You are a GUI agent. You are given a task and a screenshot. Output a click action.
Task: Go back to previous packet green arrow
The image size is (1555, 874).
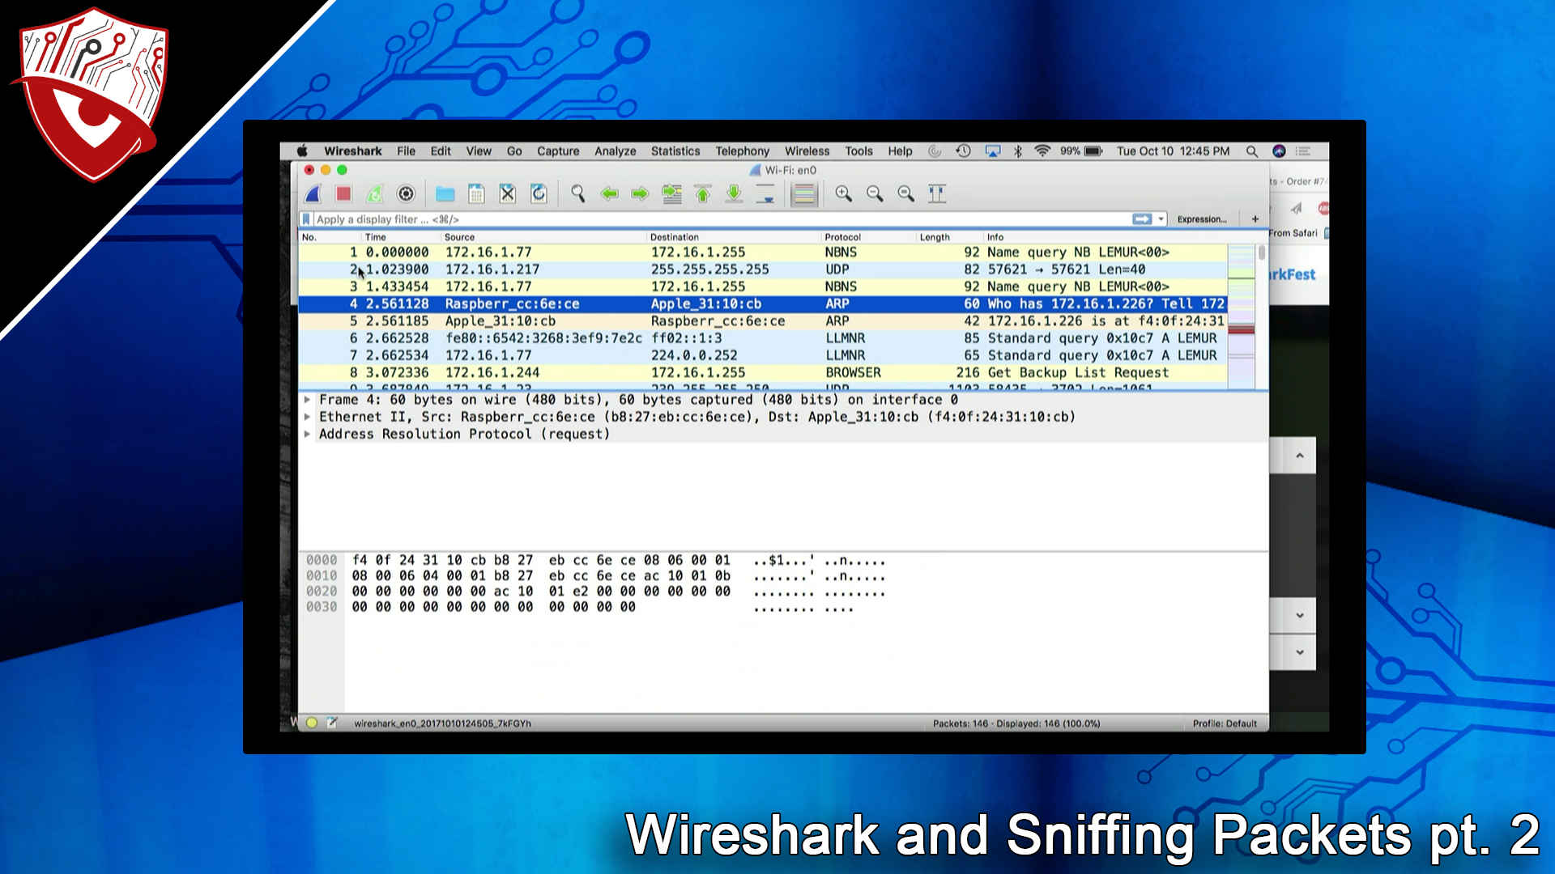609,193
